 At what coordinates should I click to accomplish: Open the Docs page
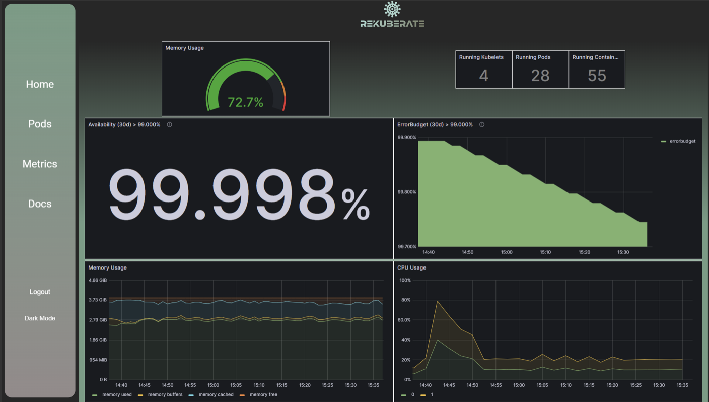click(40, 204)
